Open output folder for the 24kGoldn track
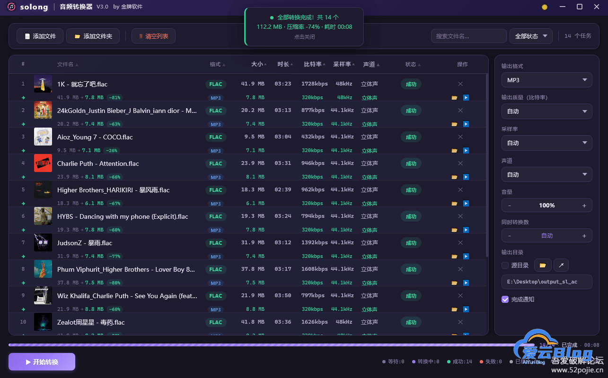The height and width of the screenshot is (378, 608). coord(454,124)
